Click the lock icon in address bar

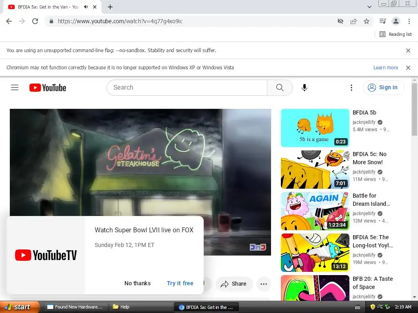tap(51, 21)
